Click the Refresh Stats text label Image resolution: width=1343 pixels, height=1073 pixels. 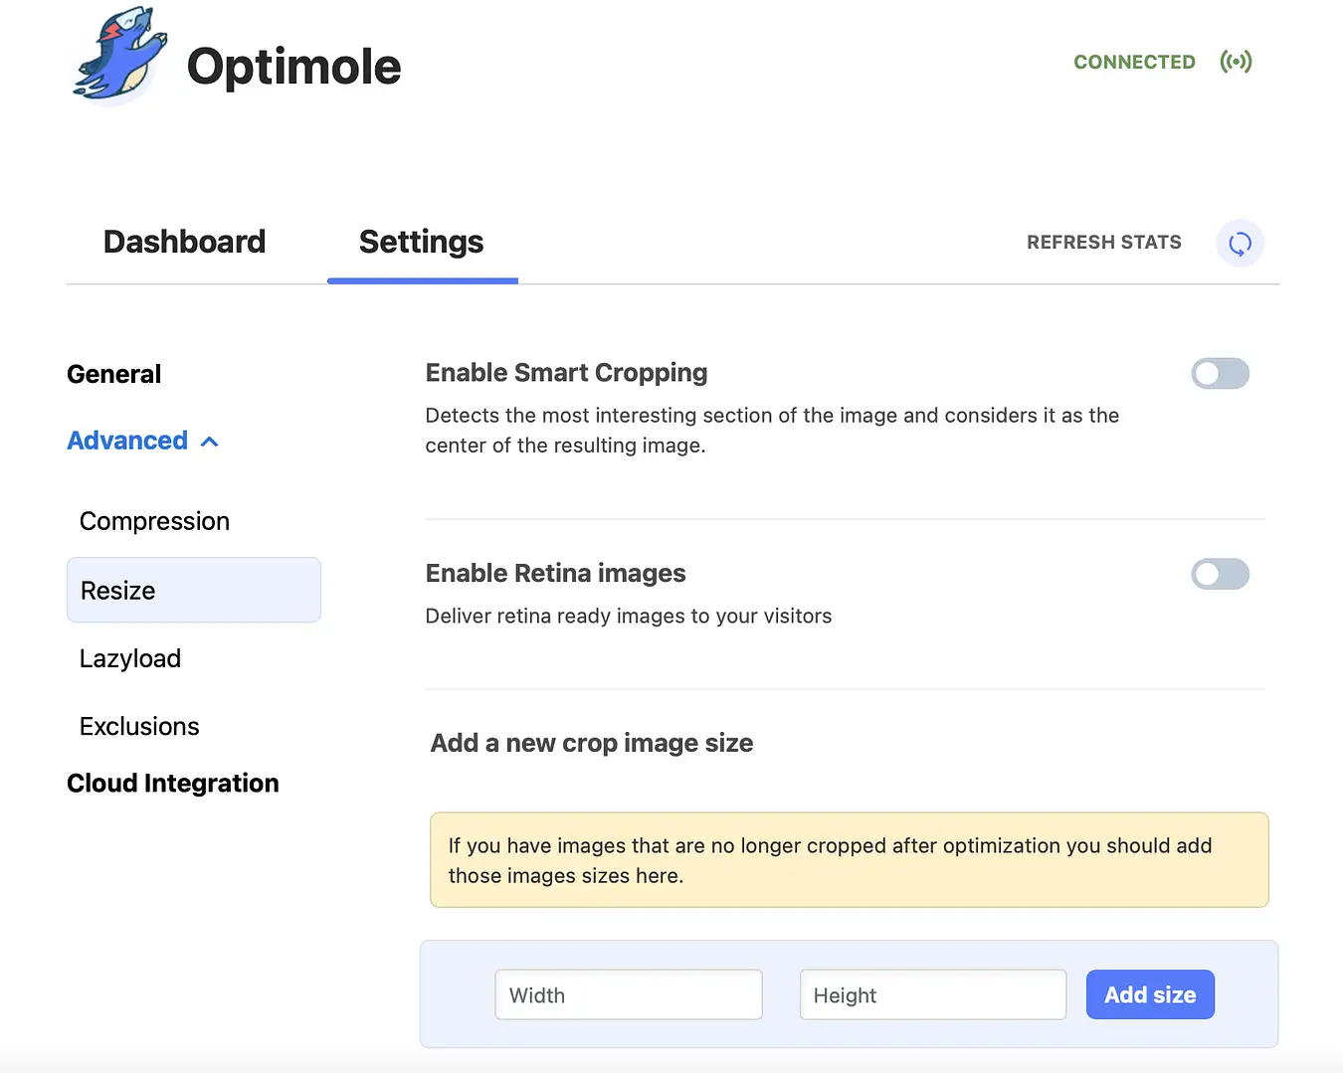click(x=1104, y=242)
